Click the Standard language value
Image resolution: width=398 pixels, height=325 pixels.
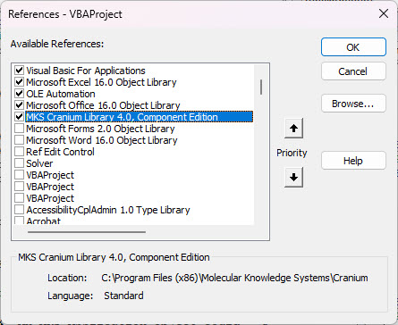(x=123, y=296)
